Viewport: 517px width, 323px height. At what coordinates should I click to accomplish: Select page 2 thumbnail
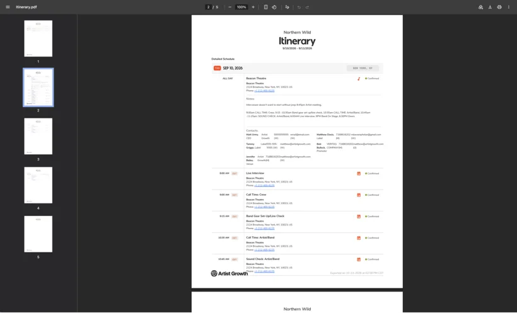(x=38, y=88)
